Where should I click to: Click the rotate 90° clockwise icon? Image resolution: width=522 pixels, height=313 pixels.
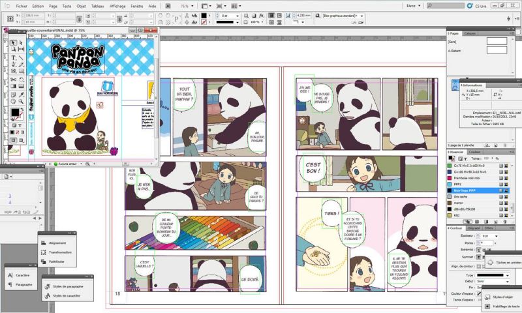[161, 16]
